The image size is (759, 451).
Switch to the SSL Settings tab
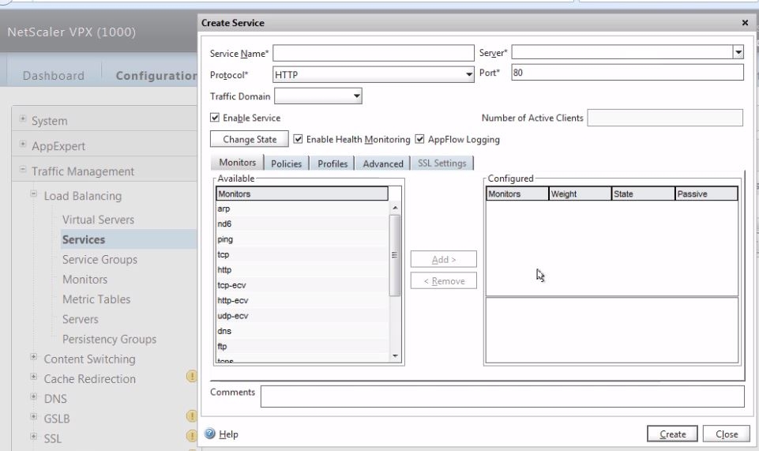coord(442,163)
